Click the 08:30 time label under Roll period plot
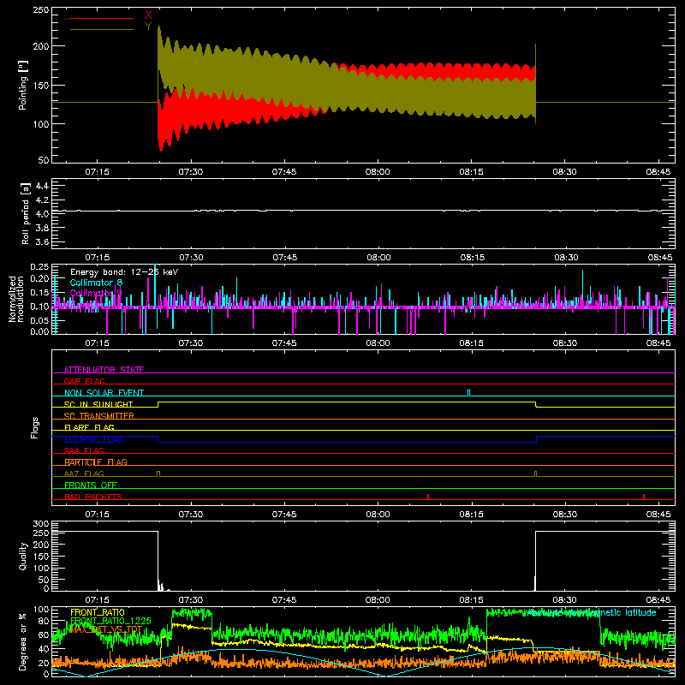This screenshot has height=685, width=685. (x=566, y=258)
